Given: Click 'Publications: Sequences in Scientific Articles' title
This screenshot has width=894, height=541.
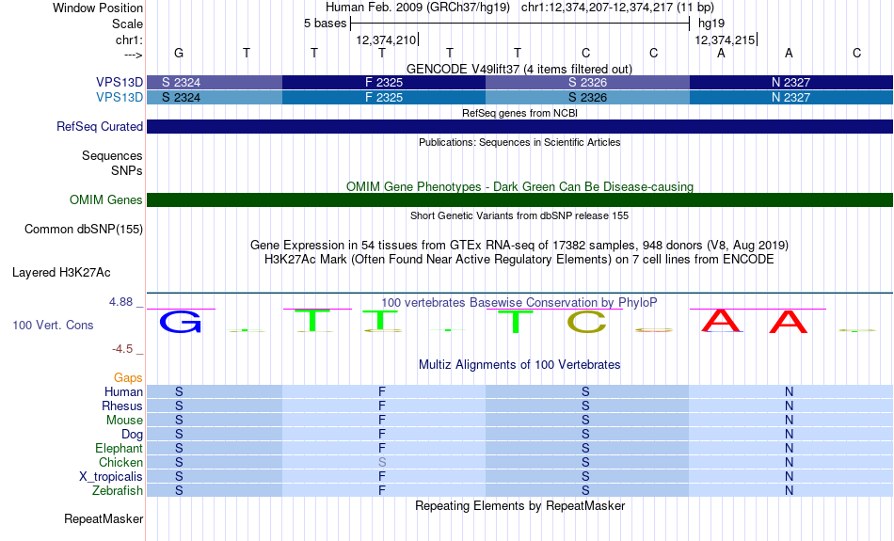Looking at the screenshot, I should (519, 142).
